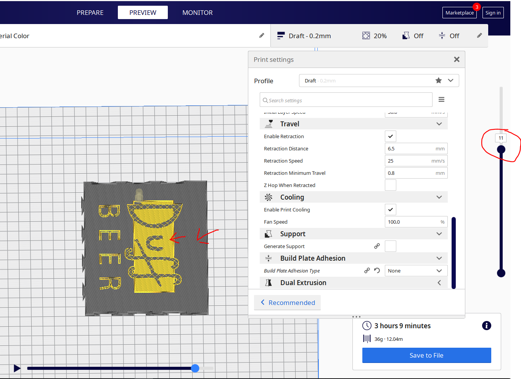Show print time details info icon
The width and height of the screenshot is (521, 379).
[486, 326]
